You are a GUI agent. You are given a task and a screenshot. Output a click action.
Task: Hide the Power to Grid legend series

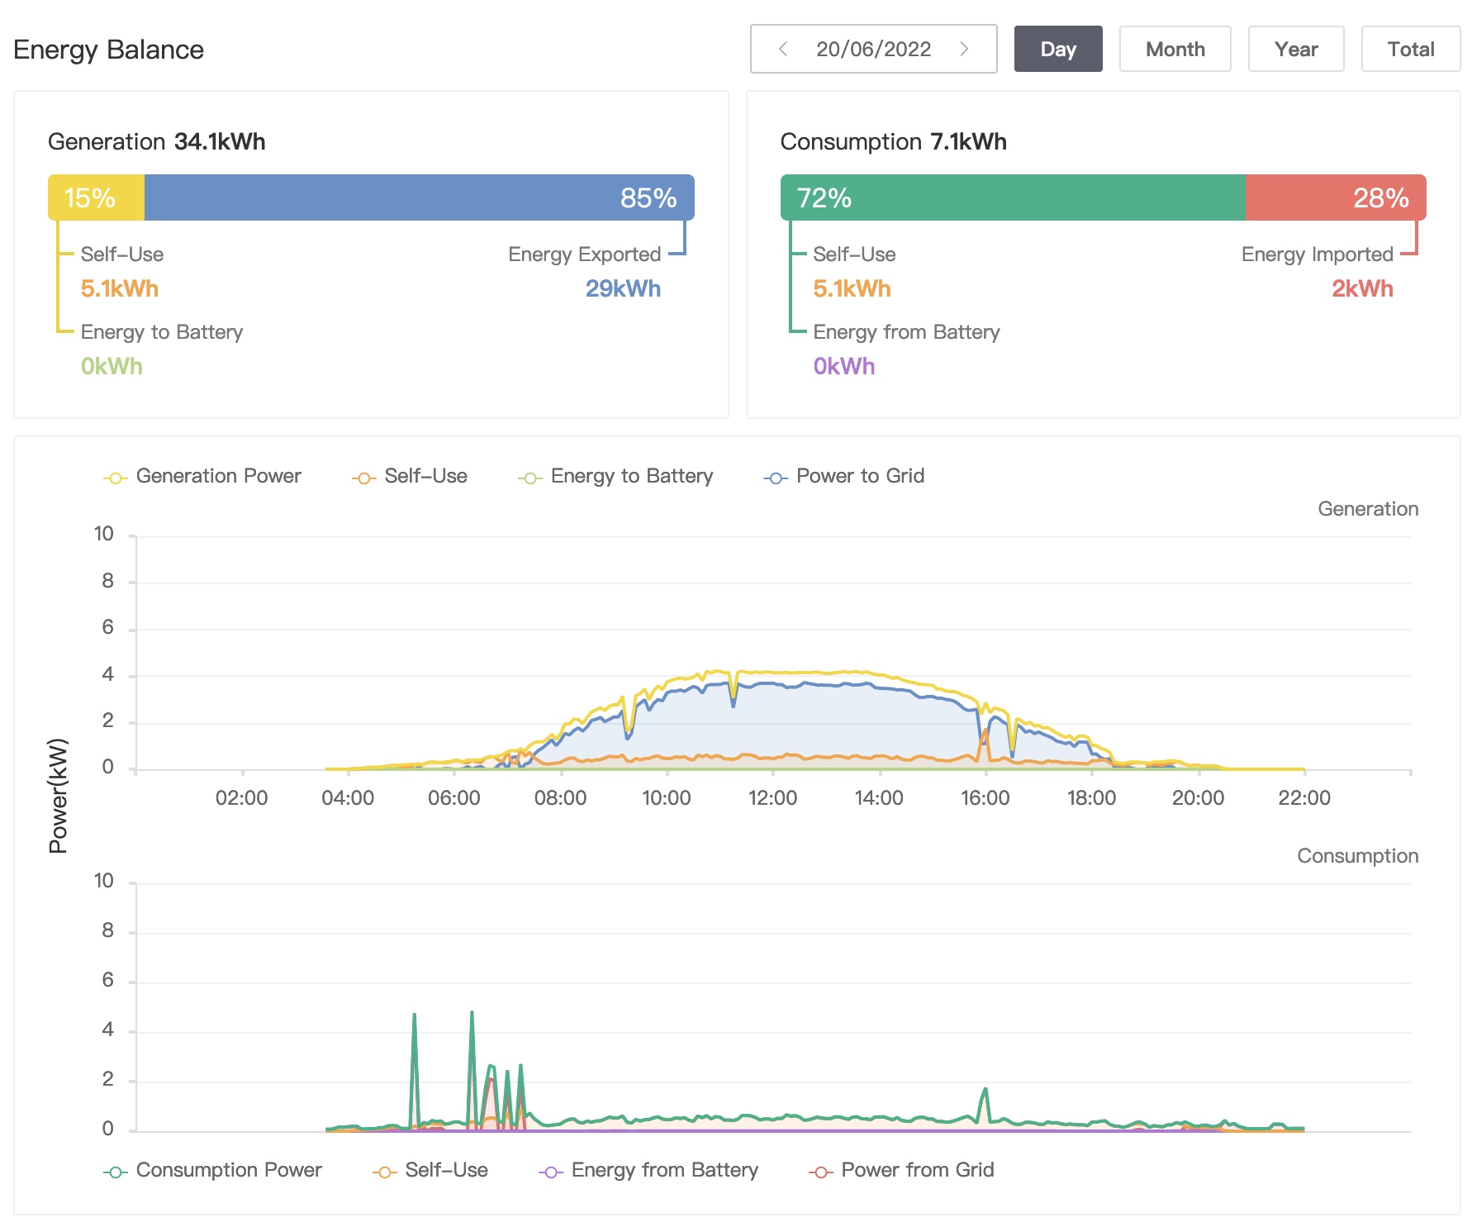pos(844,477)
